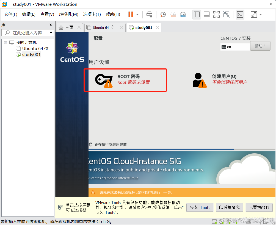Click the CentOS Cloud-Instance SIG banner
The height and width of the screenshot is (225, 276).
tap(182, 168)
